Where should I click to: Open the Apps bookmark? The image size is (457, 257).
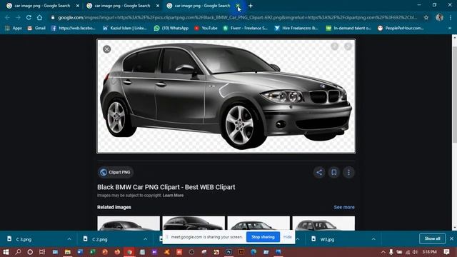(14, 28)
